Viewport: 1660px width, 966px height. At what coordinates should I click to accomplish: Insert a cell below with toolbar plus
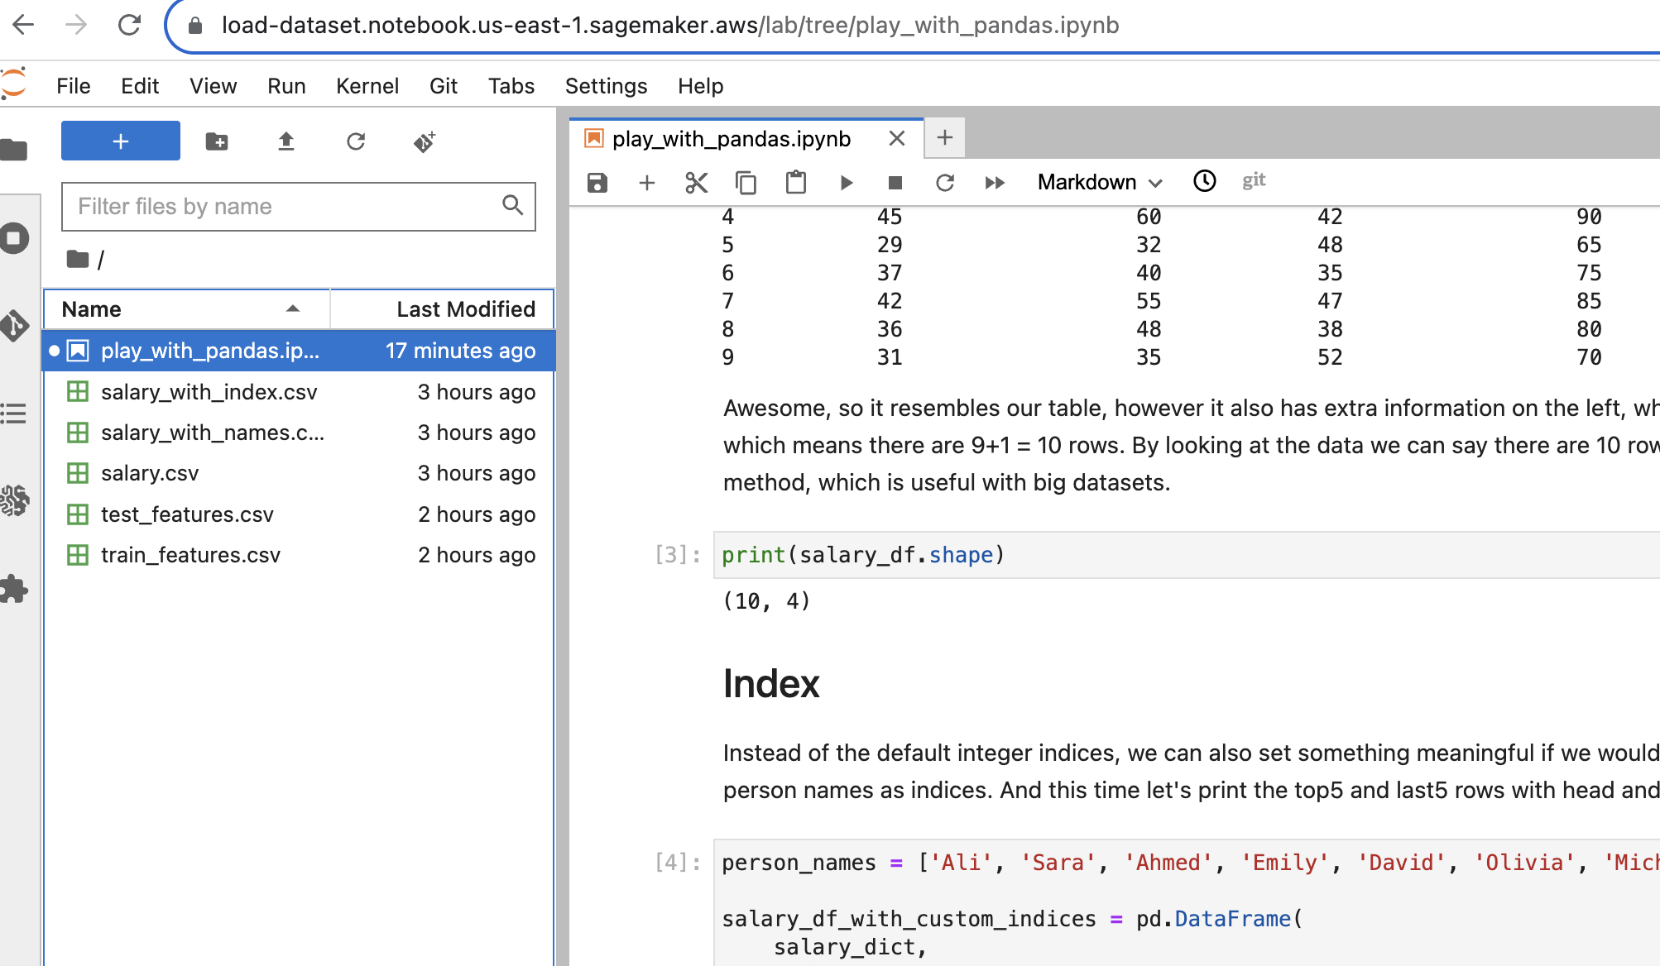(647, 183)
